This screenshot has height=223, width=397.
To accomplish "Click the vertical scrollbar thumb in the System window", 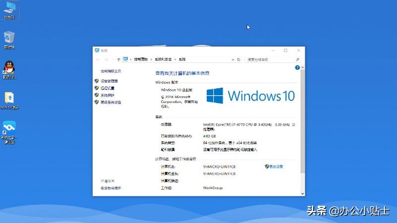I will tap(303, 121).
